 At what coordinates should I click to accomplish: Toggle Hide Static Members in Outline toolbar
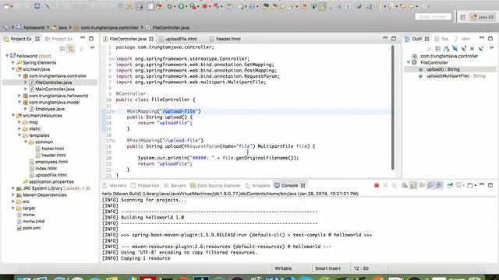(464, 48)
